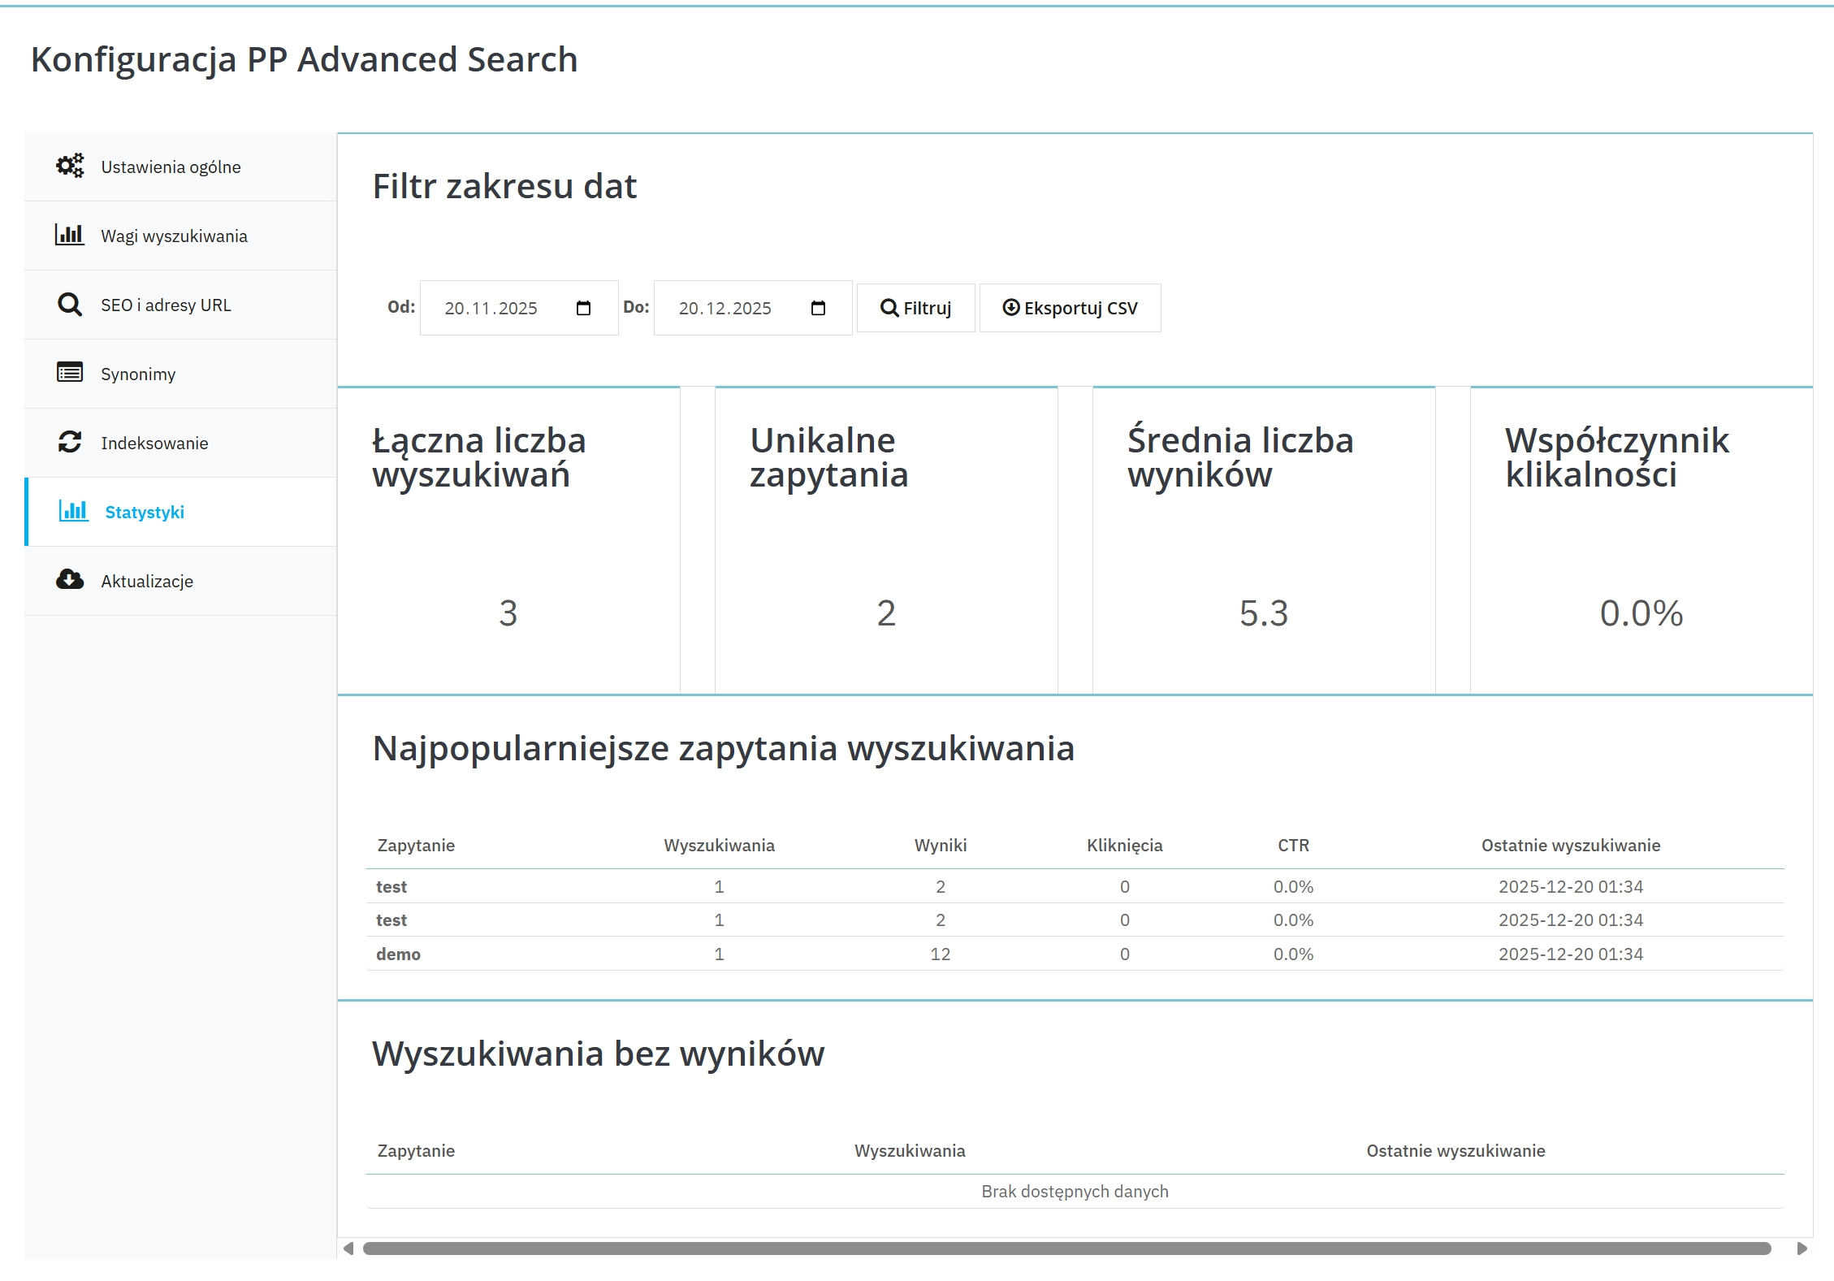Image resolution: width=1834 pixels, height=1281 pixels.
Task: Open the calendar picker for the Do date
Action: coord(818,308)
